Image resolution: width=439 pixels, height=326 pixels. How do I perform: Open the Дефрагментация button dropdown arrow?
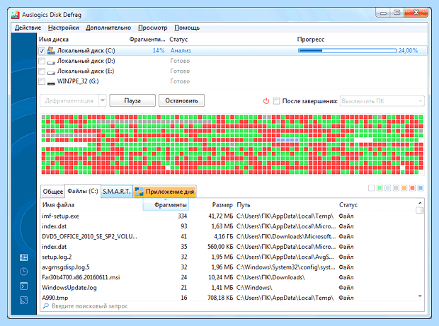pos(103,100)
